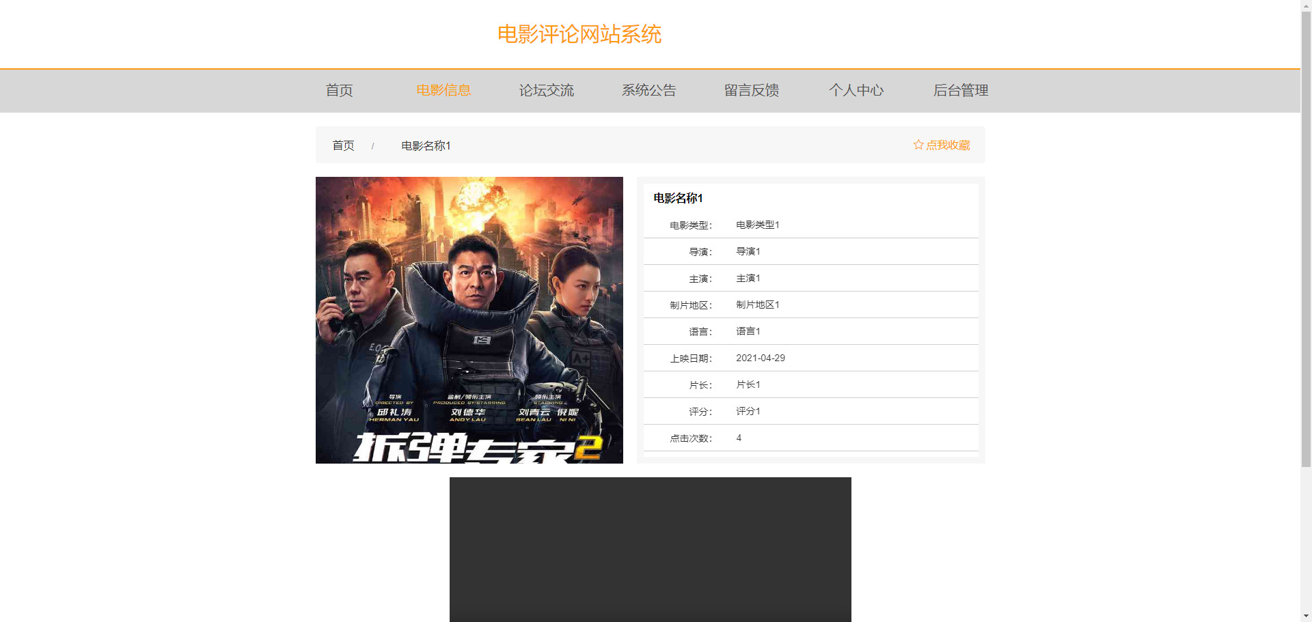Click the scrollbar up arrow
The width and height of the screenshot is (1312, 622).
(x=1306, y=5)
